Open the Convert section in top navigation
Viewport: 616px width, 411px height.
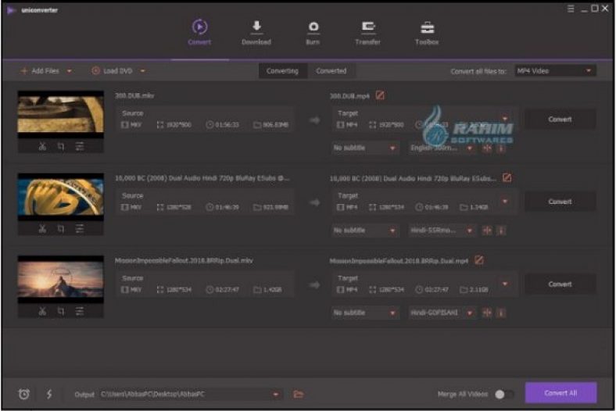pyautogui.click(x=199, y=33)
